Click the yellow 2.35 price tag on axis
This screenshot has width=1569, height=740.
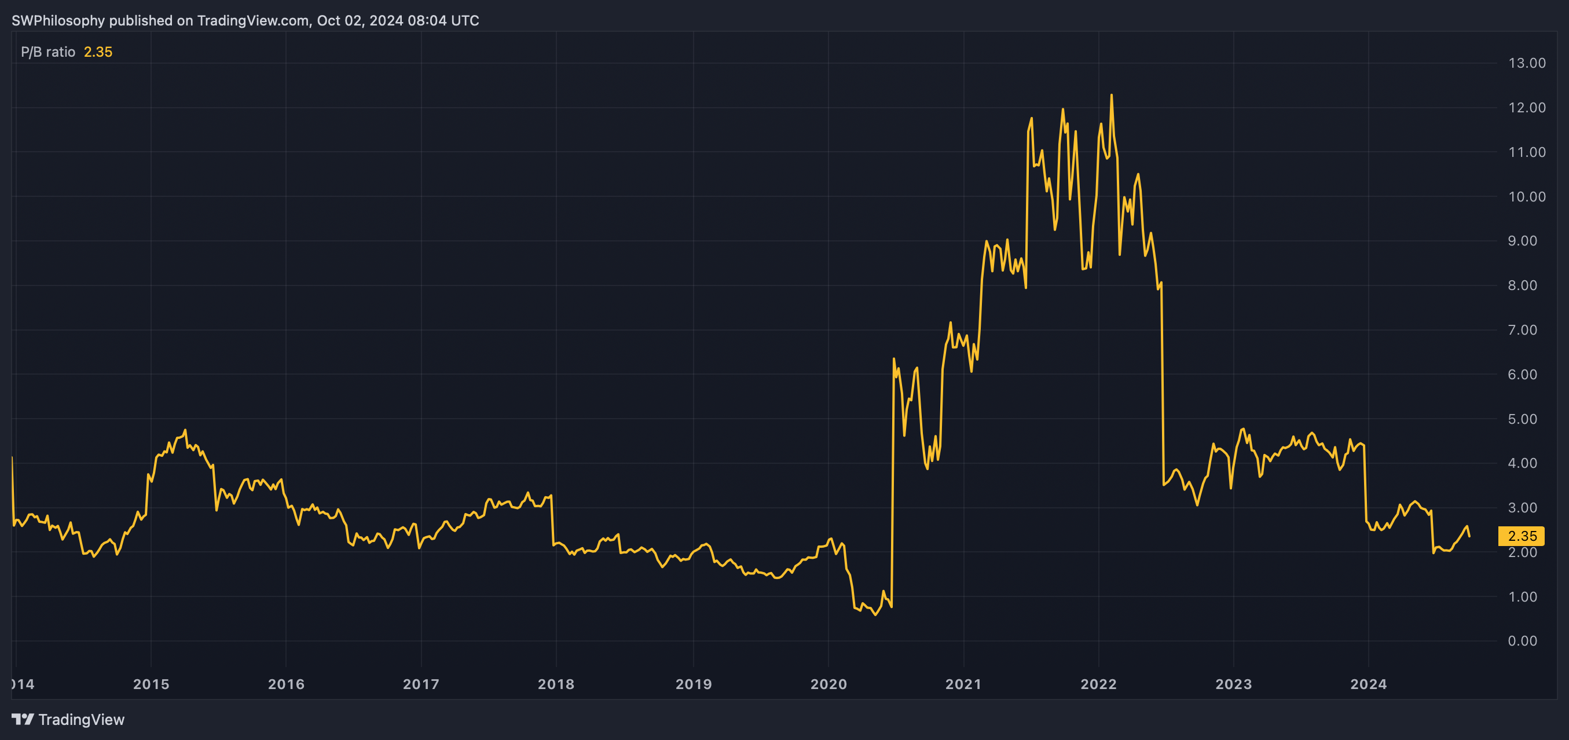click(1521, 536)
